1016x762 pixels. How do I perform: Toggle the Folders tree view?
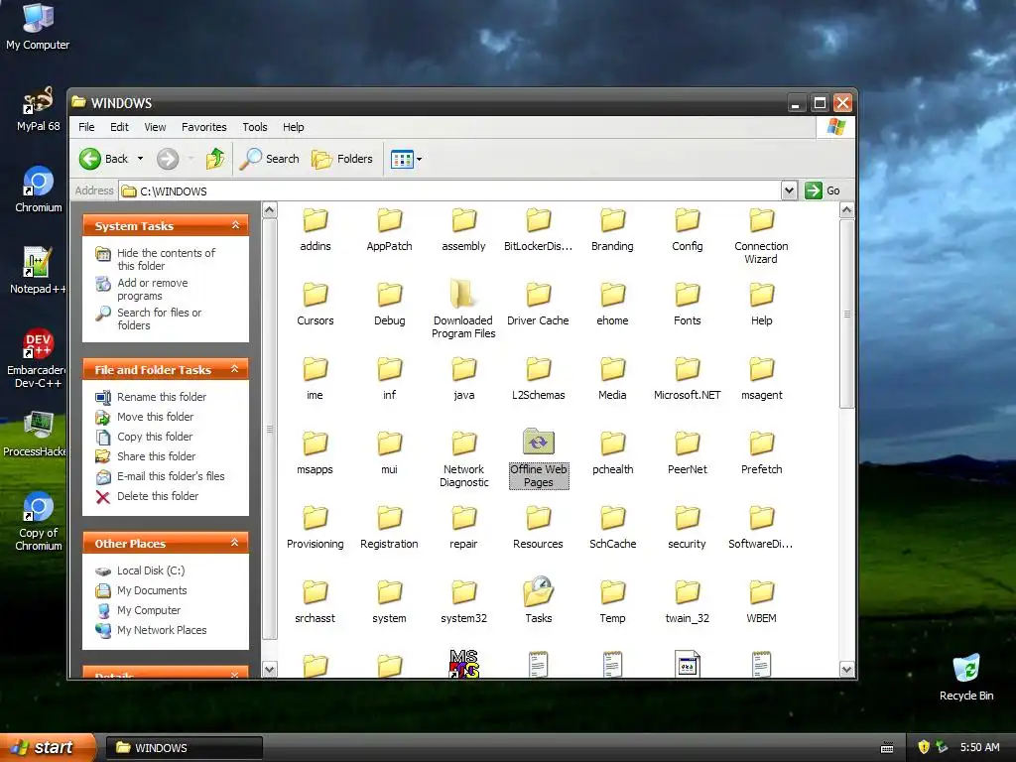click(x=342, y=159)
